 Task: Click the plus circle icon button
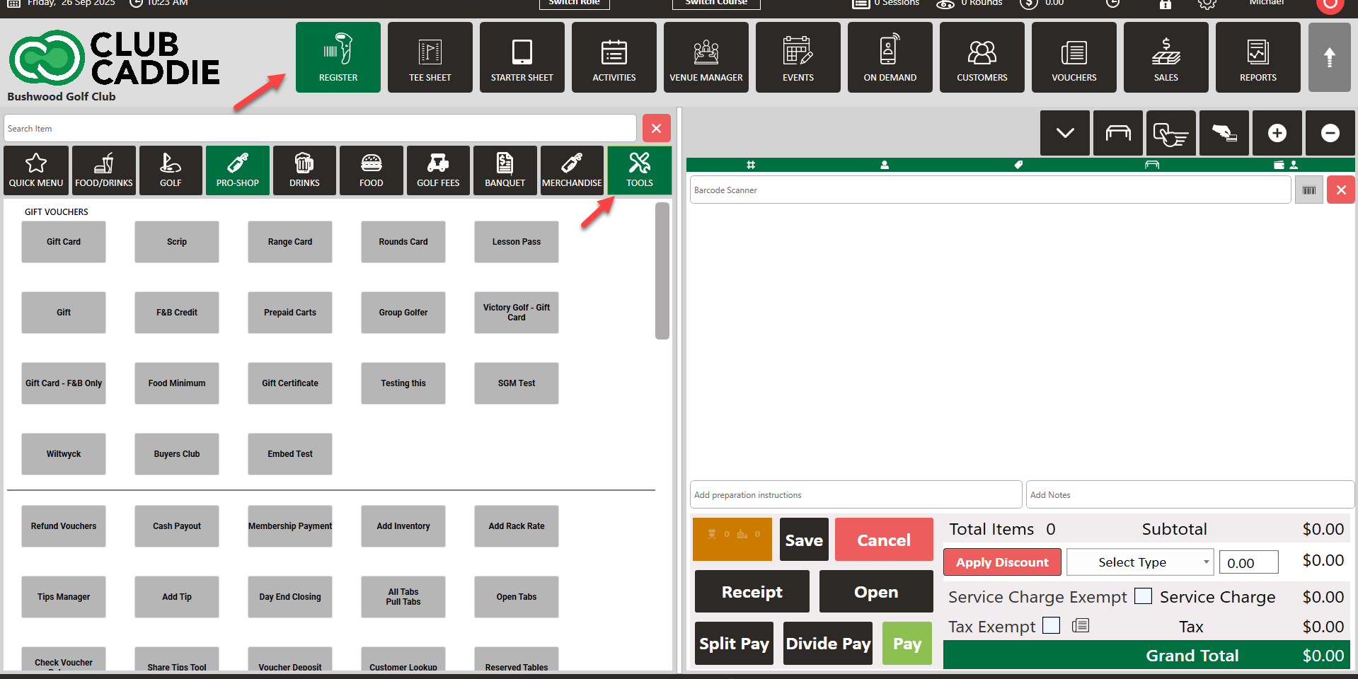click(1277, 133)
